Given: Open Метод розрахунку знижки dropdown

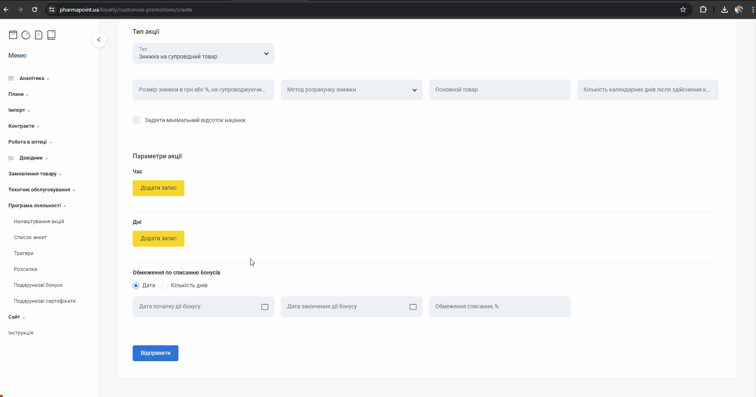Looking at the screenshot, I should (352, 90).
